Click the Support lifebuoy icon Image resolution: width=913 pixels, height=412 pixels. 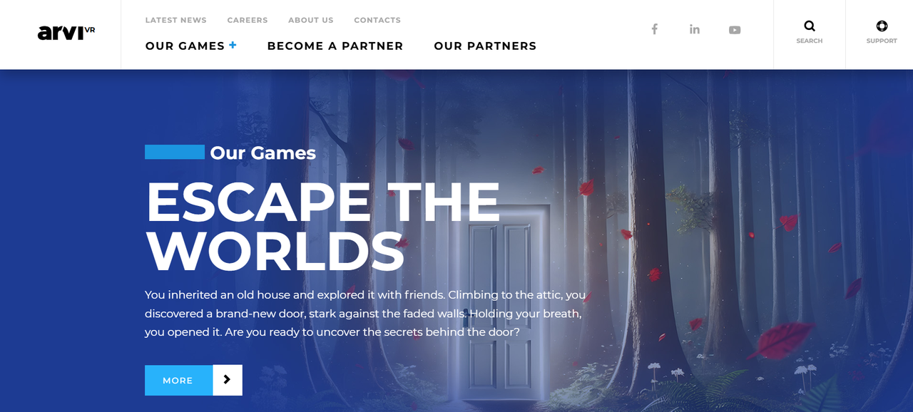click(x=882, y=26)
